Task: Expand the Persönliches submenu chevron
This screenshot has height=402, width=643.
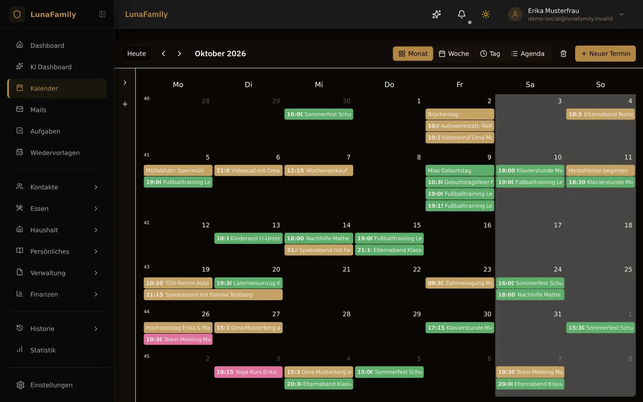Action: coord(96,252)
